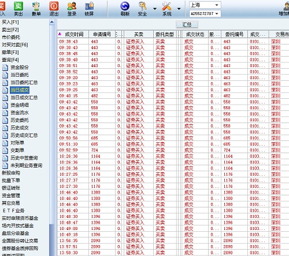This screenshot has width=289, height=256.
Task: Collapse the 查询[F4] menu group
Action: click(x=10, y=60)
